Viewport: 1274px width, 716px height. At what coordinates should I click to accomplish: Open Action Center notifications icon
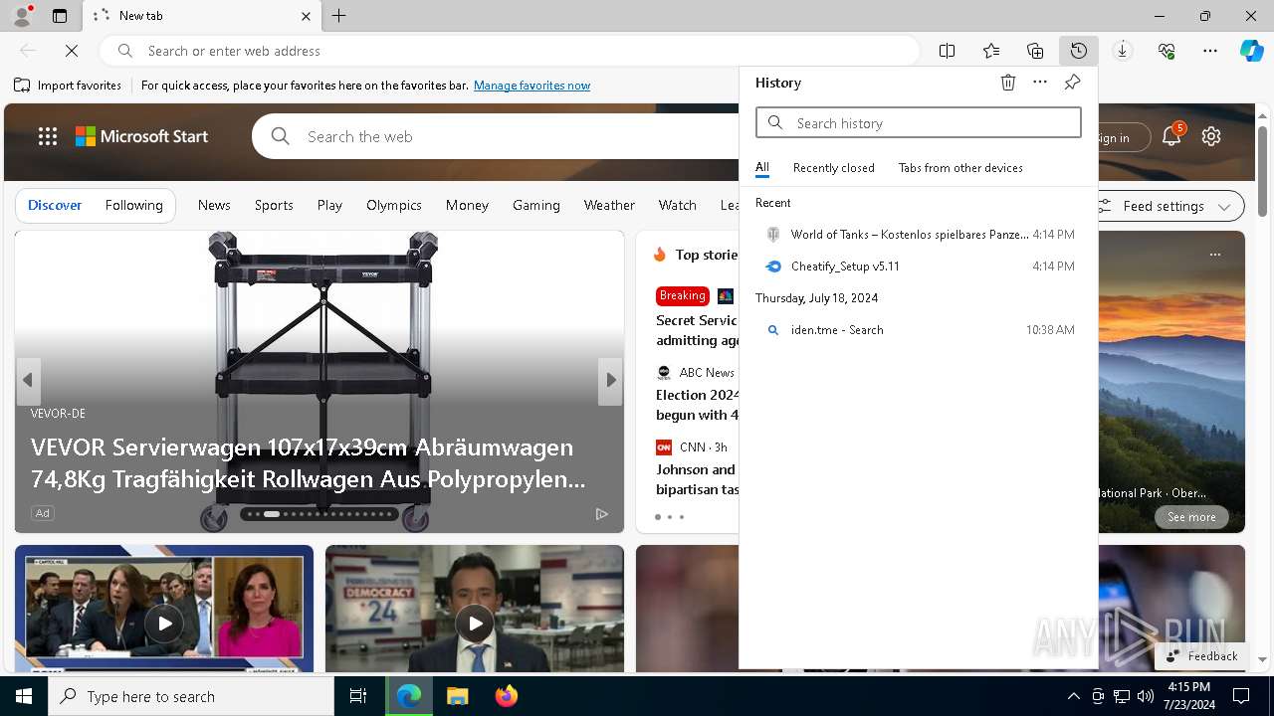point(1241,696)
